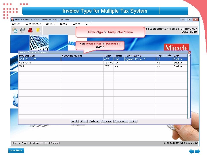Click the Miracle app icon in title bar

pyautogui.click(x=12, y=20)
